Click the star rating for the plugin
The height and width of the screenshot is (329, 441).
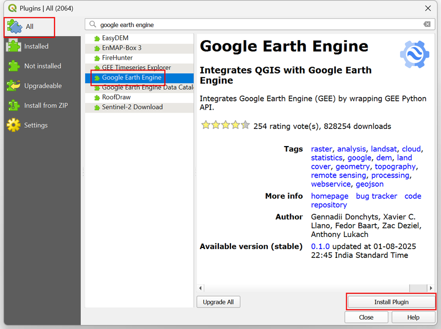pyautogui.click(x=225, y=125)
